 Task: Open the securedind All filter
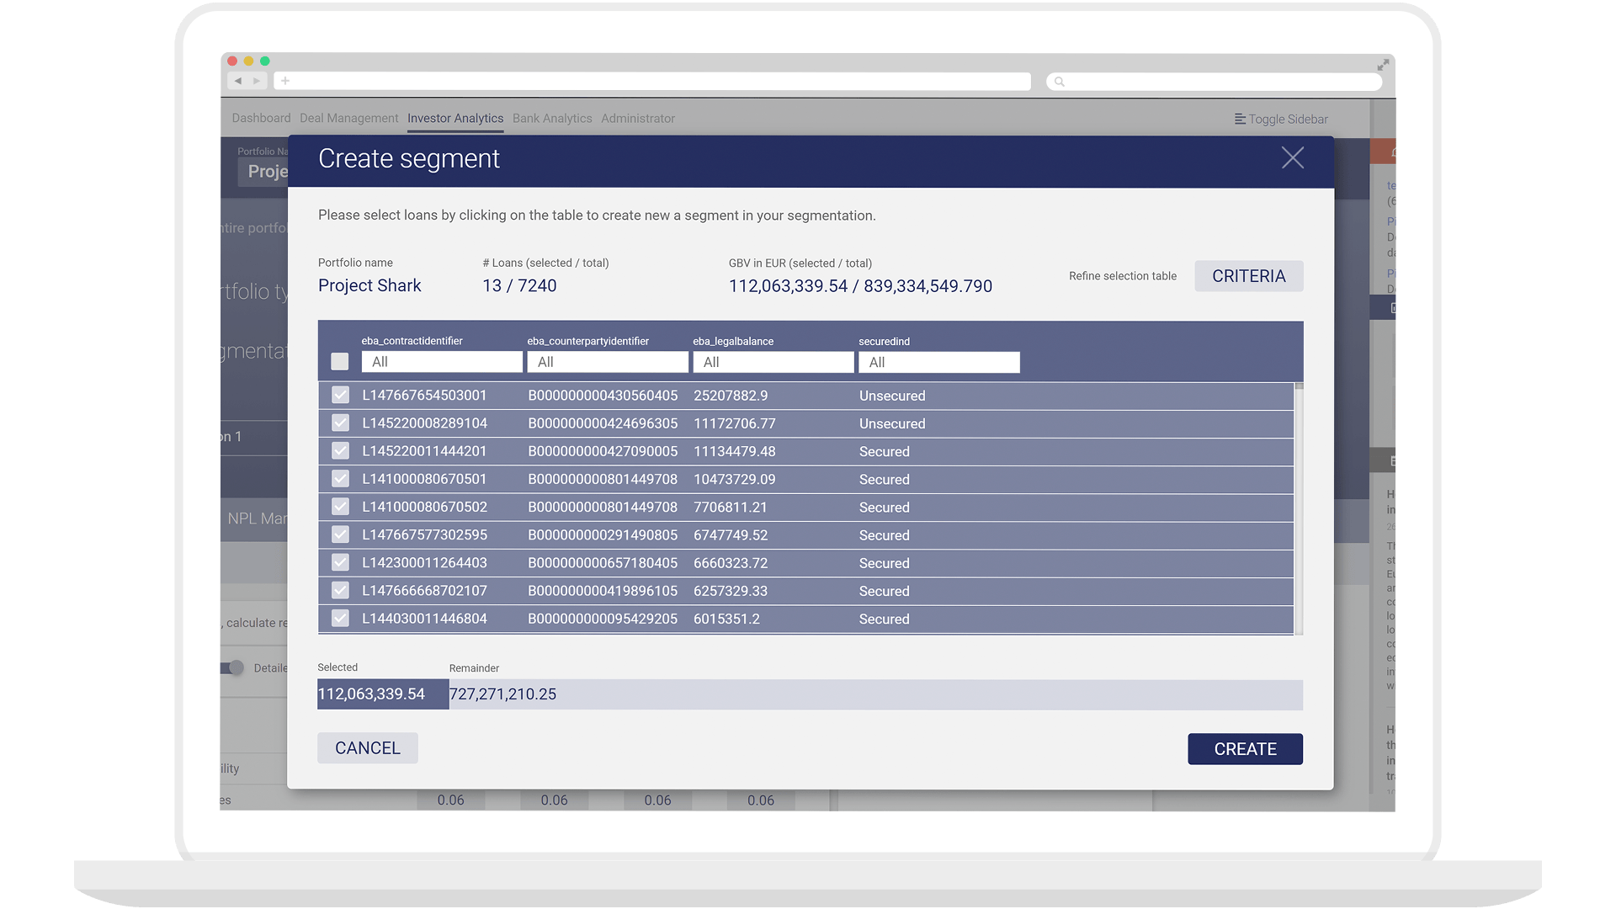pos(939,362)
